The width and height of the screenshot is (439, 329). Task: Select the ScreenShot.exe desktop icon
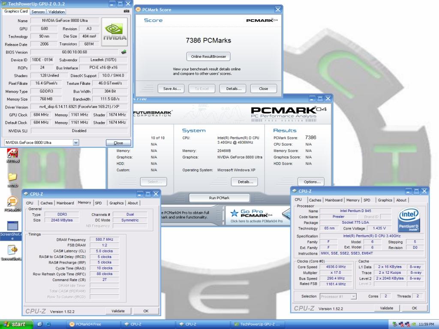click(x=11, y=230)
